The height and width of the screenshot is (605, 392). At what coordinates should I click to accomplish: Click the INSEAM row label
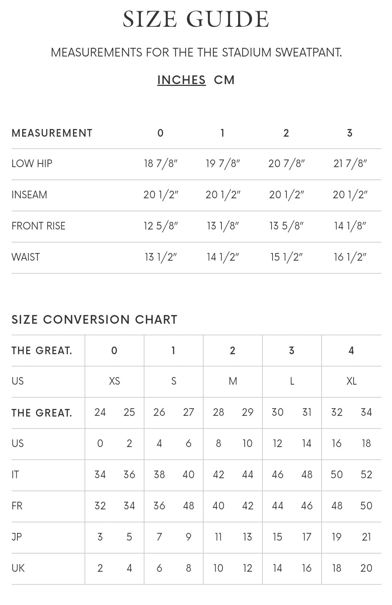[29, 195]
